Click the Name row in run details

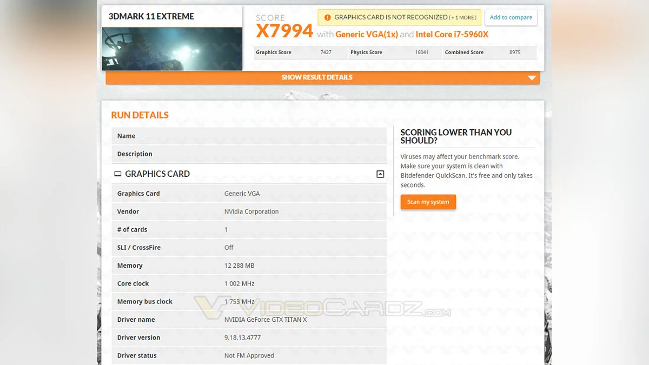(x=249, y=136)
